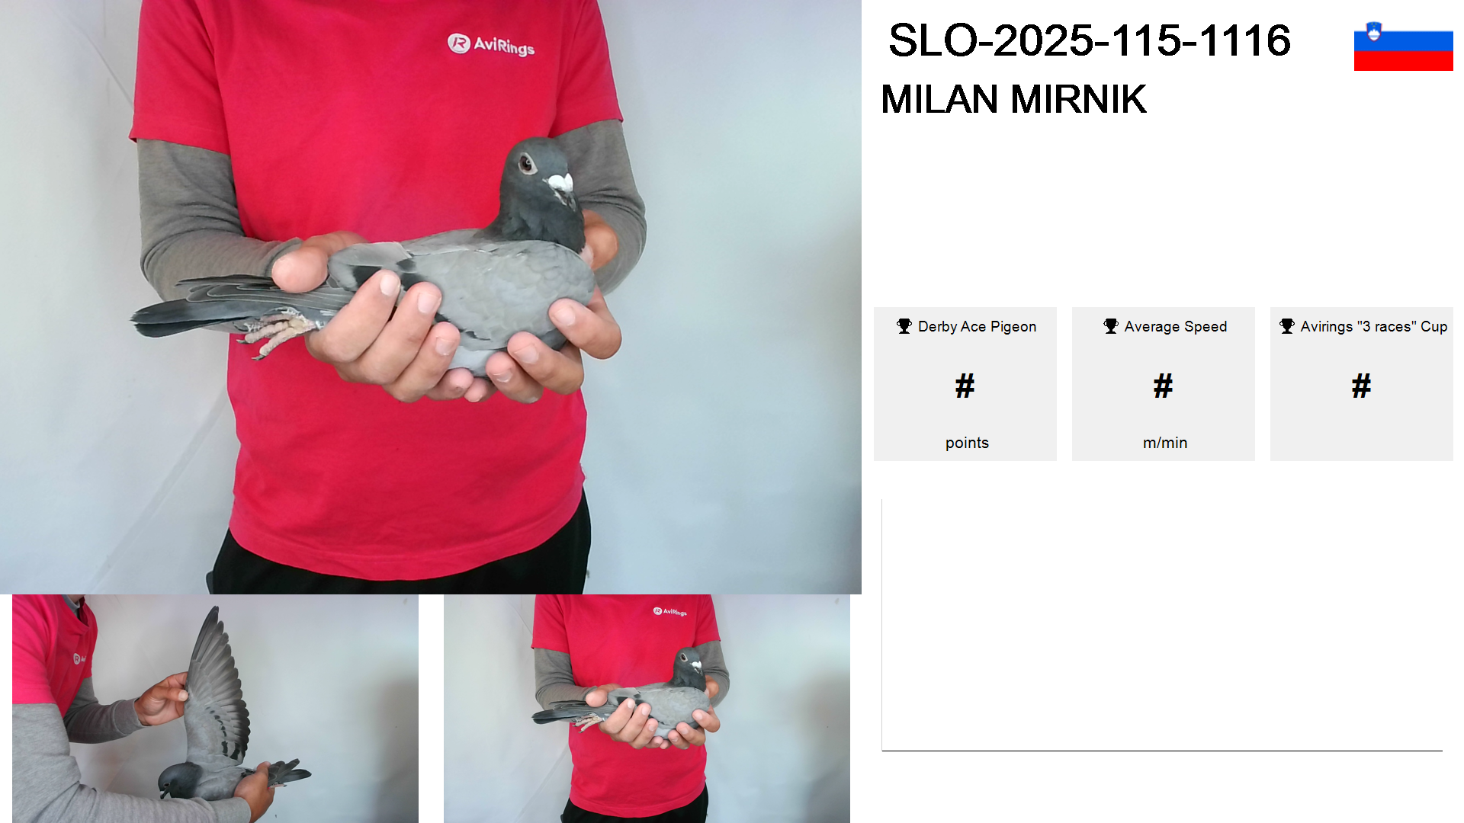This screenshot has height=823, width=1464.
Task: Click the AviRings logo on the red shirt
Action: pos(491,45)
